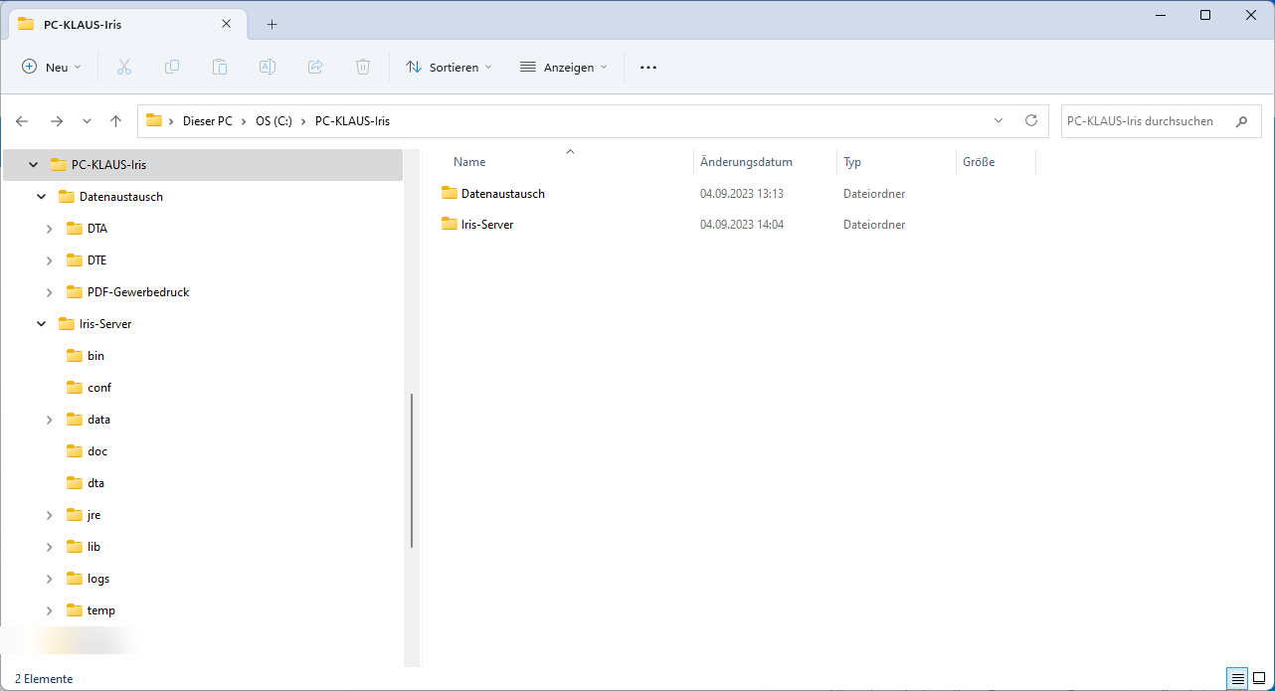This screenshot has height=691, width=1275.
Task: Click the navigation pane vertical scrollbar
Action: pyautogui.click(x=412, y=469)
